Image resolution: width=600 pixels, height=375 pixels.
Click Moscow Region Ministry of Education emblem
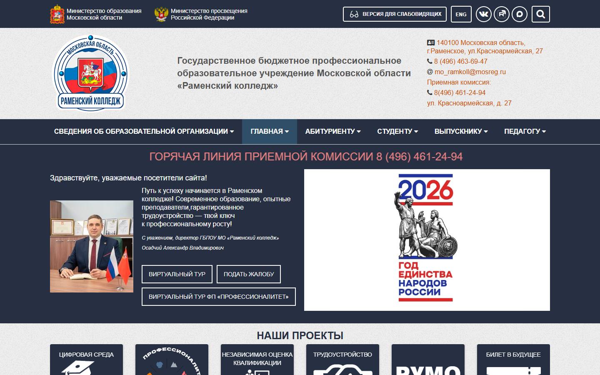57,14
